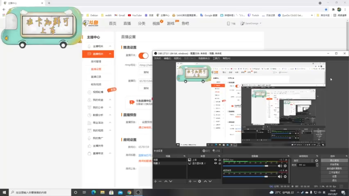Remove selected source with minus button in Sources panel
This screenshot has width=349, height=196.
pyautogui.click(x=195, y=181)
